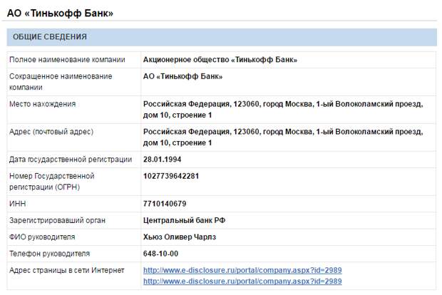Screen dimensions: 442x295
Task: Click the ОГРН number 1027739642281
Action: 171,176
